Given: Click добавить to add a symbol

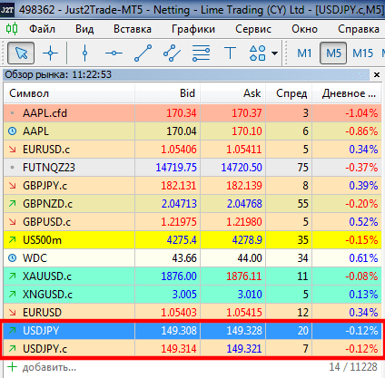Looking at the screenshot, I should [x=49, y=367].
